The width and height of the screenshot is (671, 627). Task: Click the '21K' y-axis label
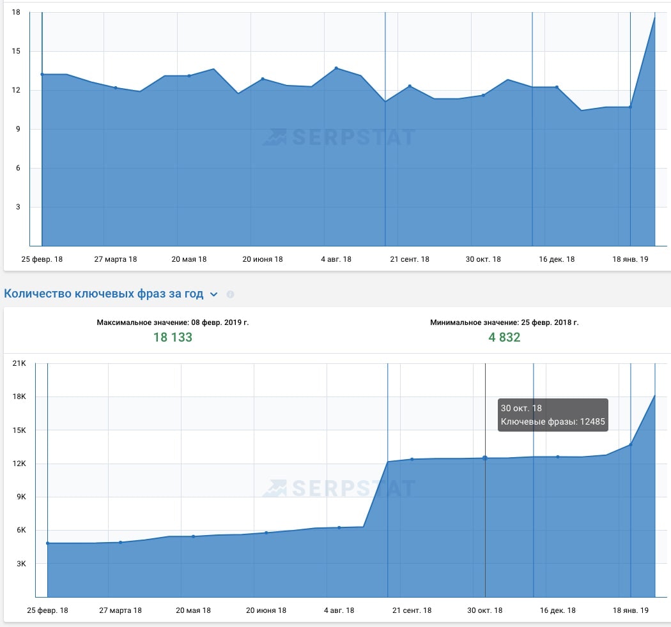click(18, 363)
